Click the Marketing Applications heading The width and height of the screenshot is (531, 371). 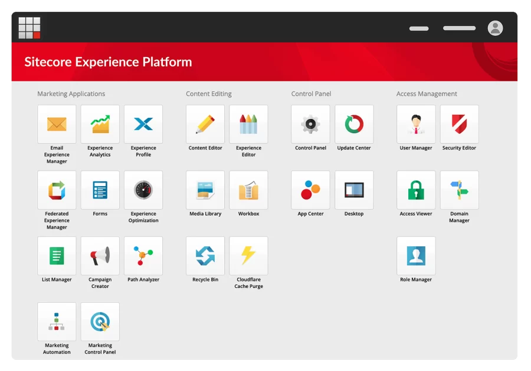[x=71, y=94]
